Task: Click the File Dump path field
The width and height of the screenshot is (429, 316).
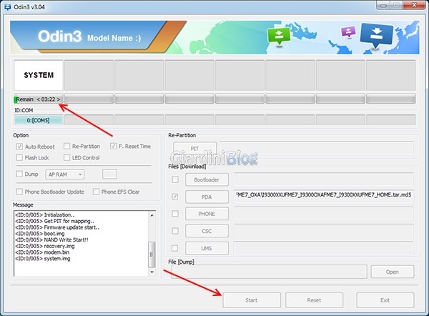Action: coord(270,272)
